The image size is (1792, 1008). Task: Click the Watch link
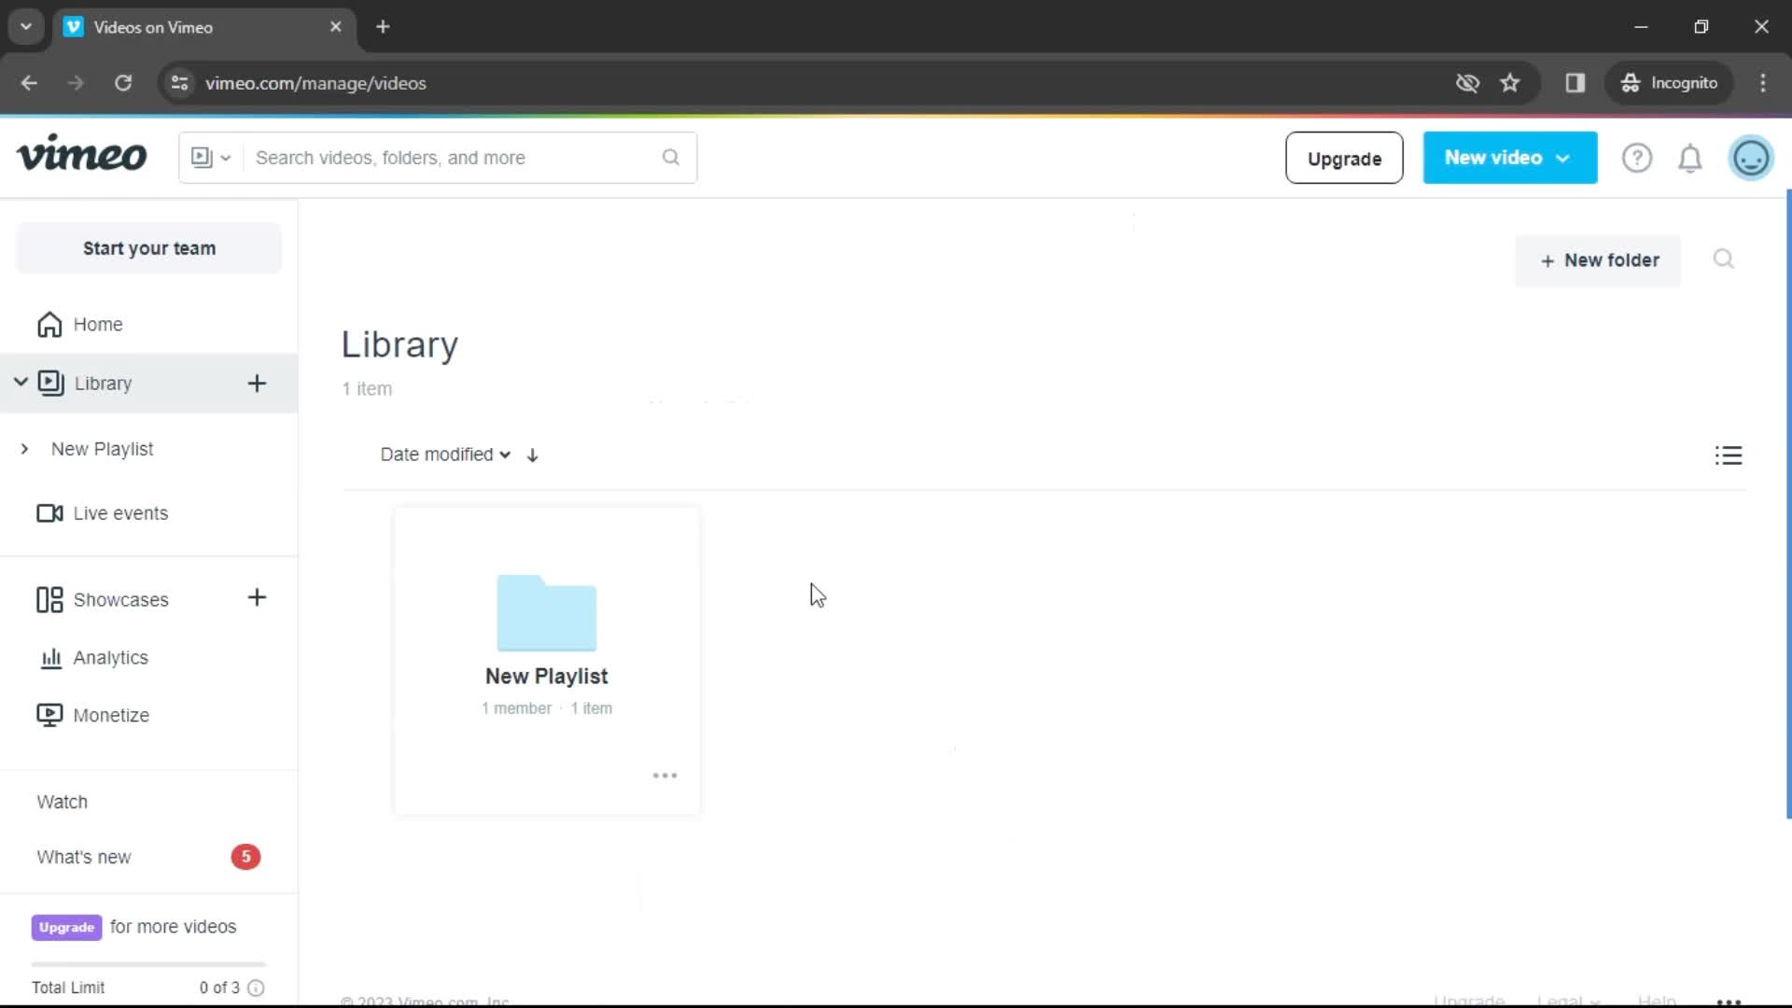point(62,802)
